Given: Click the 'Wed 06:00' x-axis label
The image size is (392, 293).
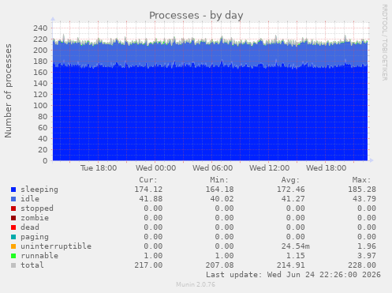Looking at the screenshot, I should pos(212,168).
